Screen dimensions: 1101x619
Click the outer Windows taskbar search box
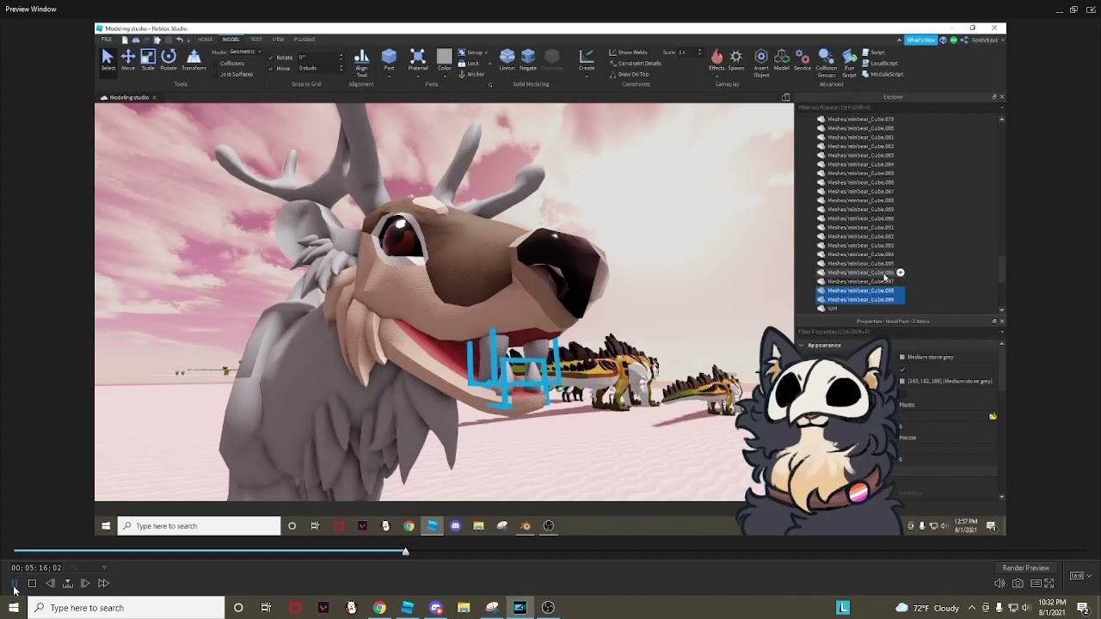(127, 608)
